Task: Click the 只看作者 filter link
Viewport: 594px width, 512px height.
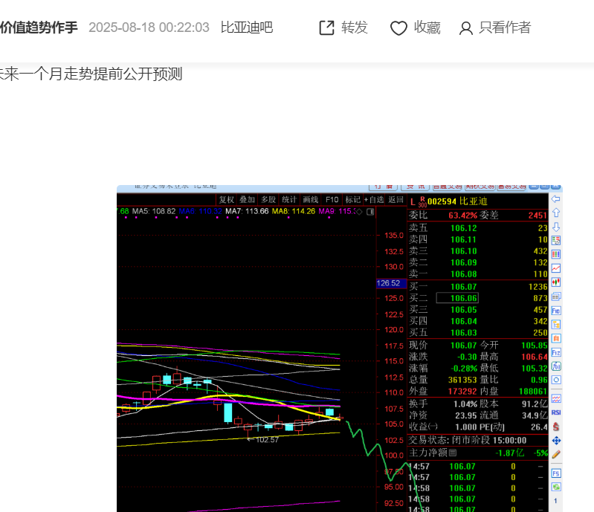Action: coord(505,27)
